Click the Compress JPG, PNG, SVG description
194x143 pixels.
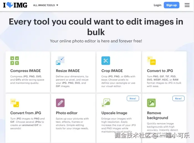point(27,80)
